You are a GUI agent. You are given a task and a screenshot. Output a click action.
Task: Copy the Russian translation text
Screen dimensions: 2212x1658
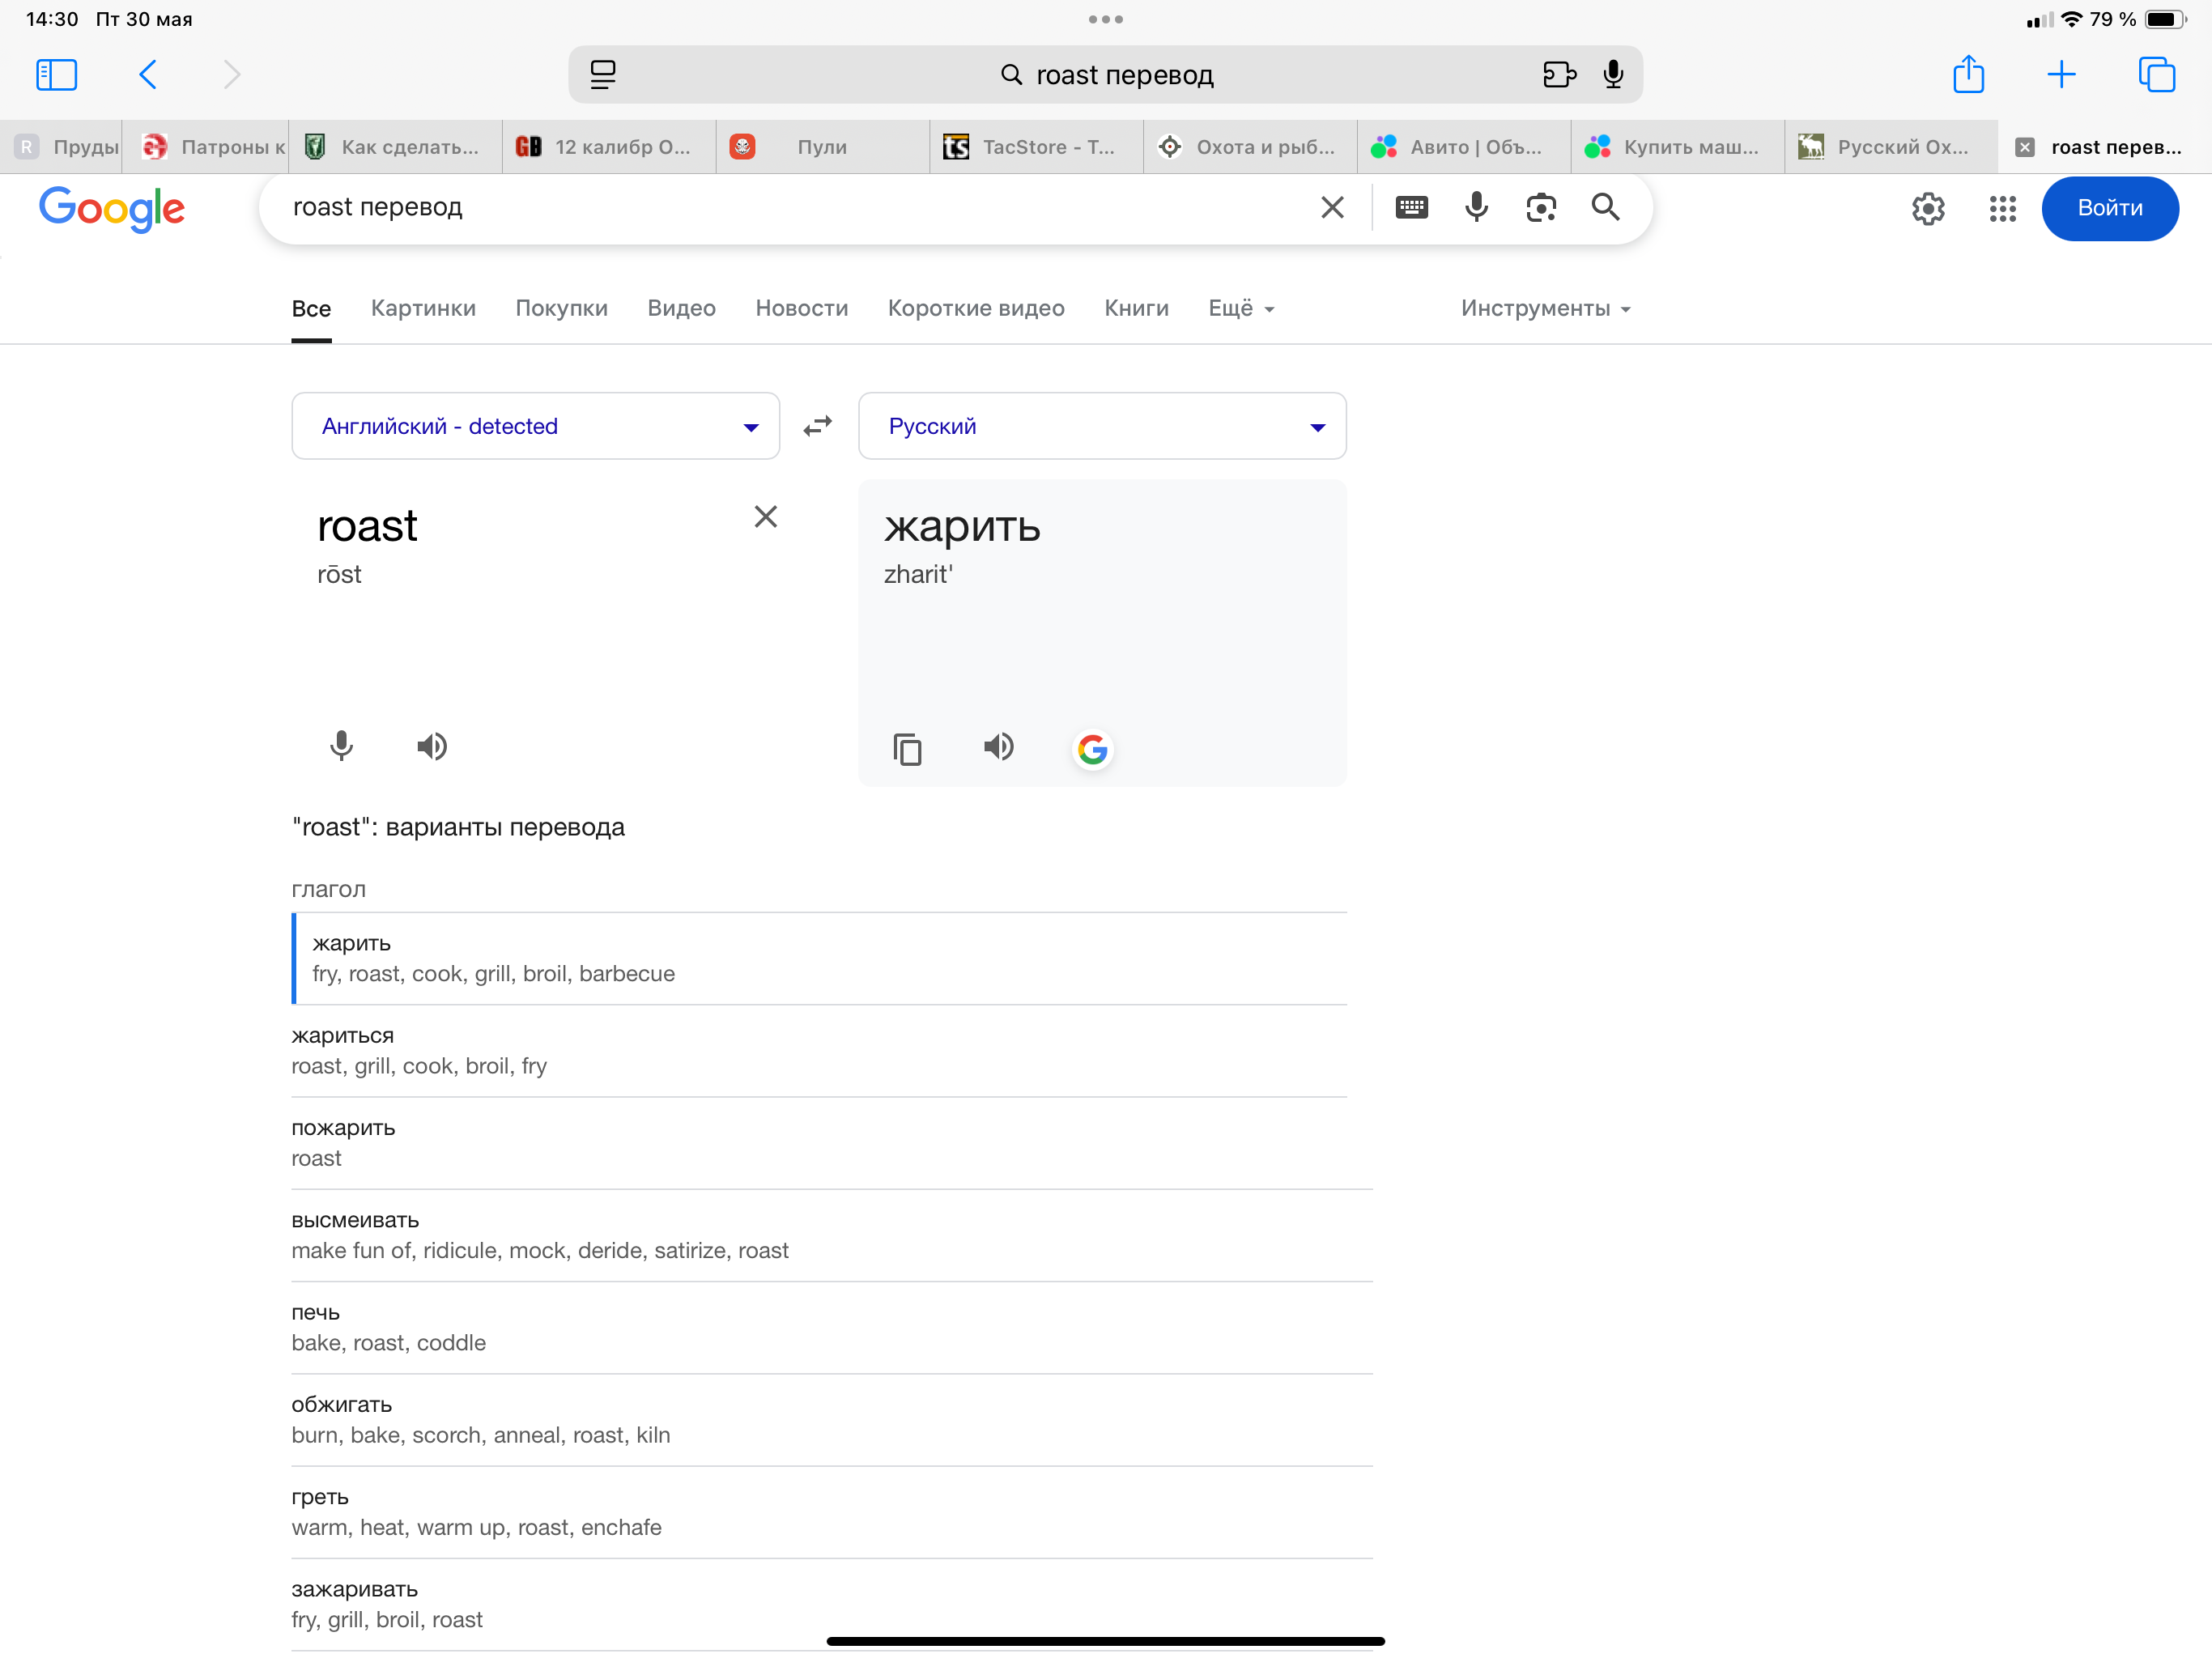point(906,748)
